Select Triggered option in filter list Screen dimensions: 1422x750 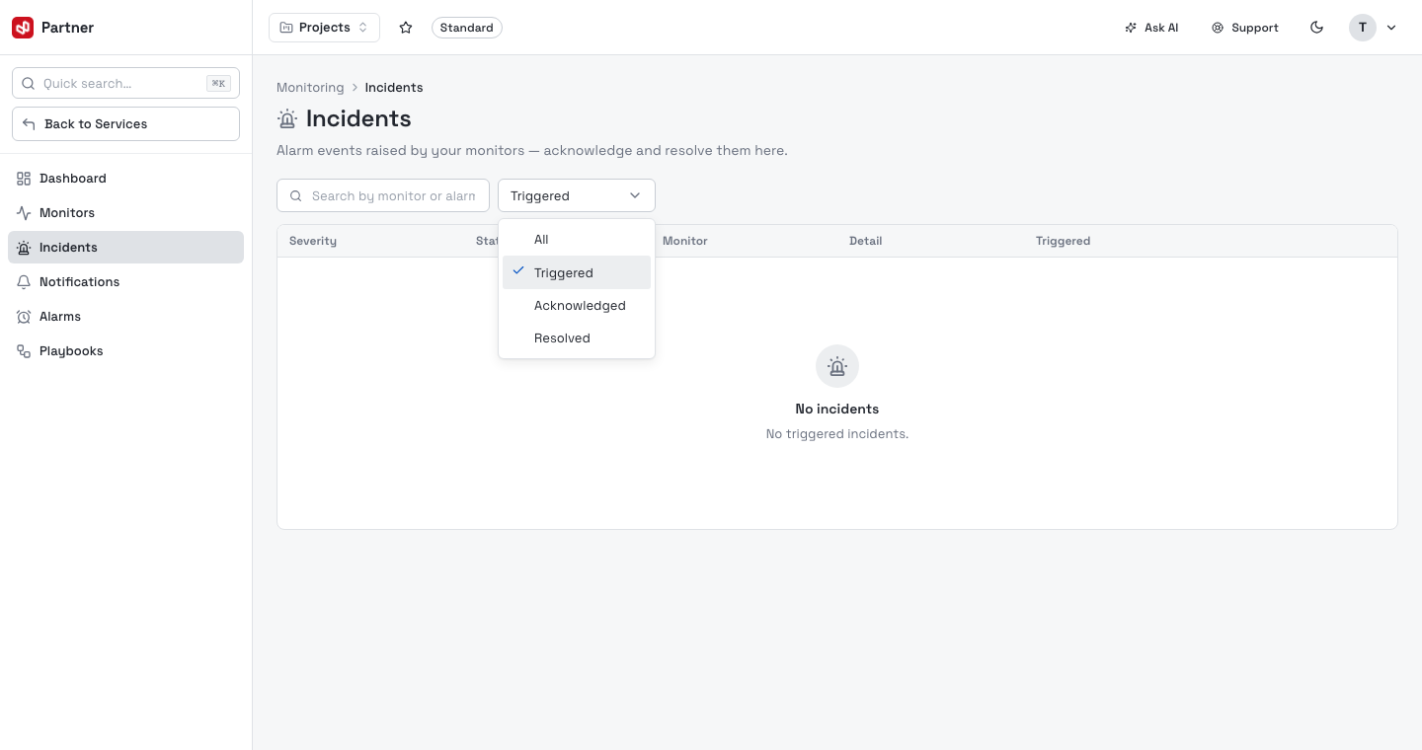pyautogui.click(x=577, y=272)
